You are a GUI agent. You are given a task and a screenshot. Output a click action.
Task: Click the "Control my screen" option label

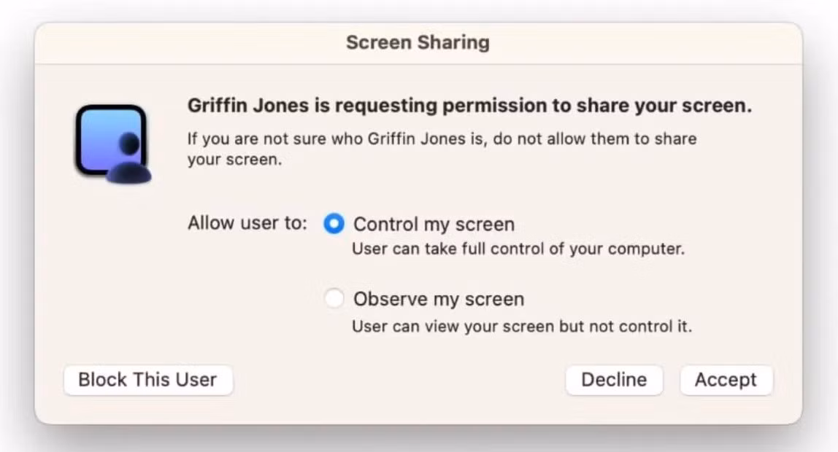coord(434,224)
